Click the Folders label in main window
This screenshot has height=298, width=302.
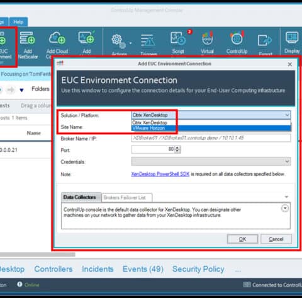pos(40,89)
